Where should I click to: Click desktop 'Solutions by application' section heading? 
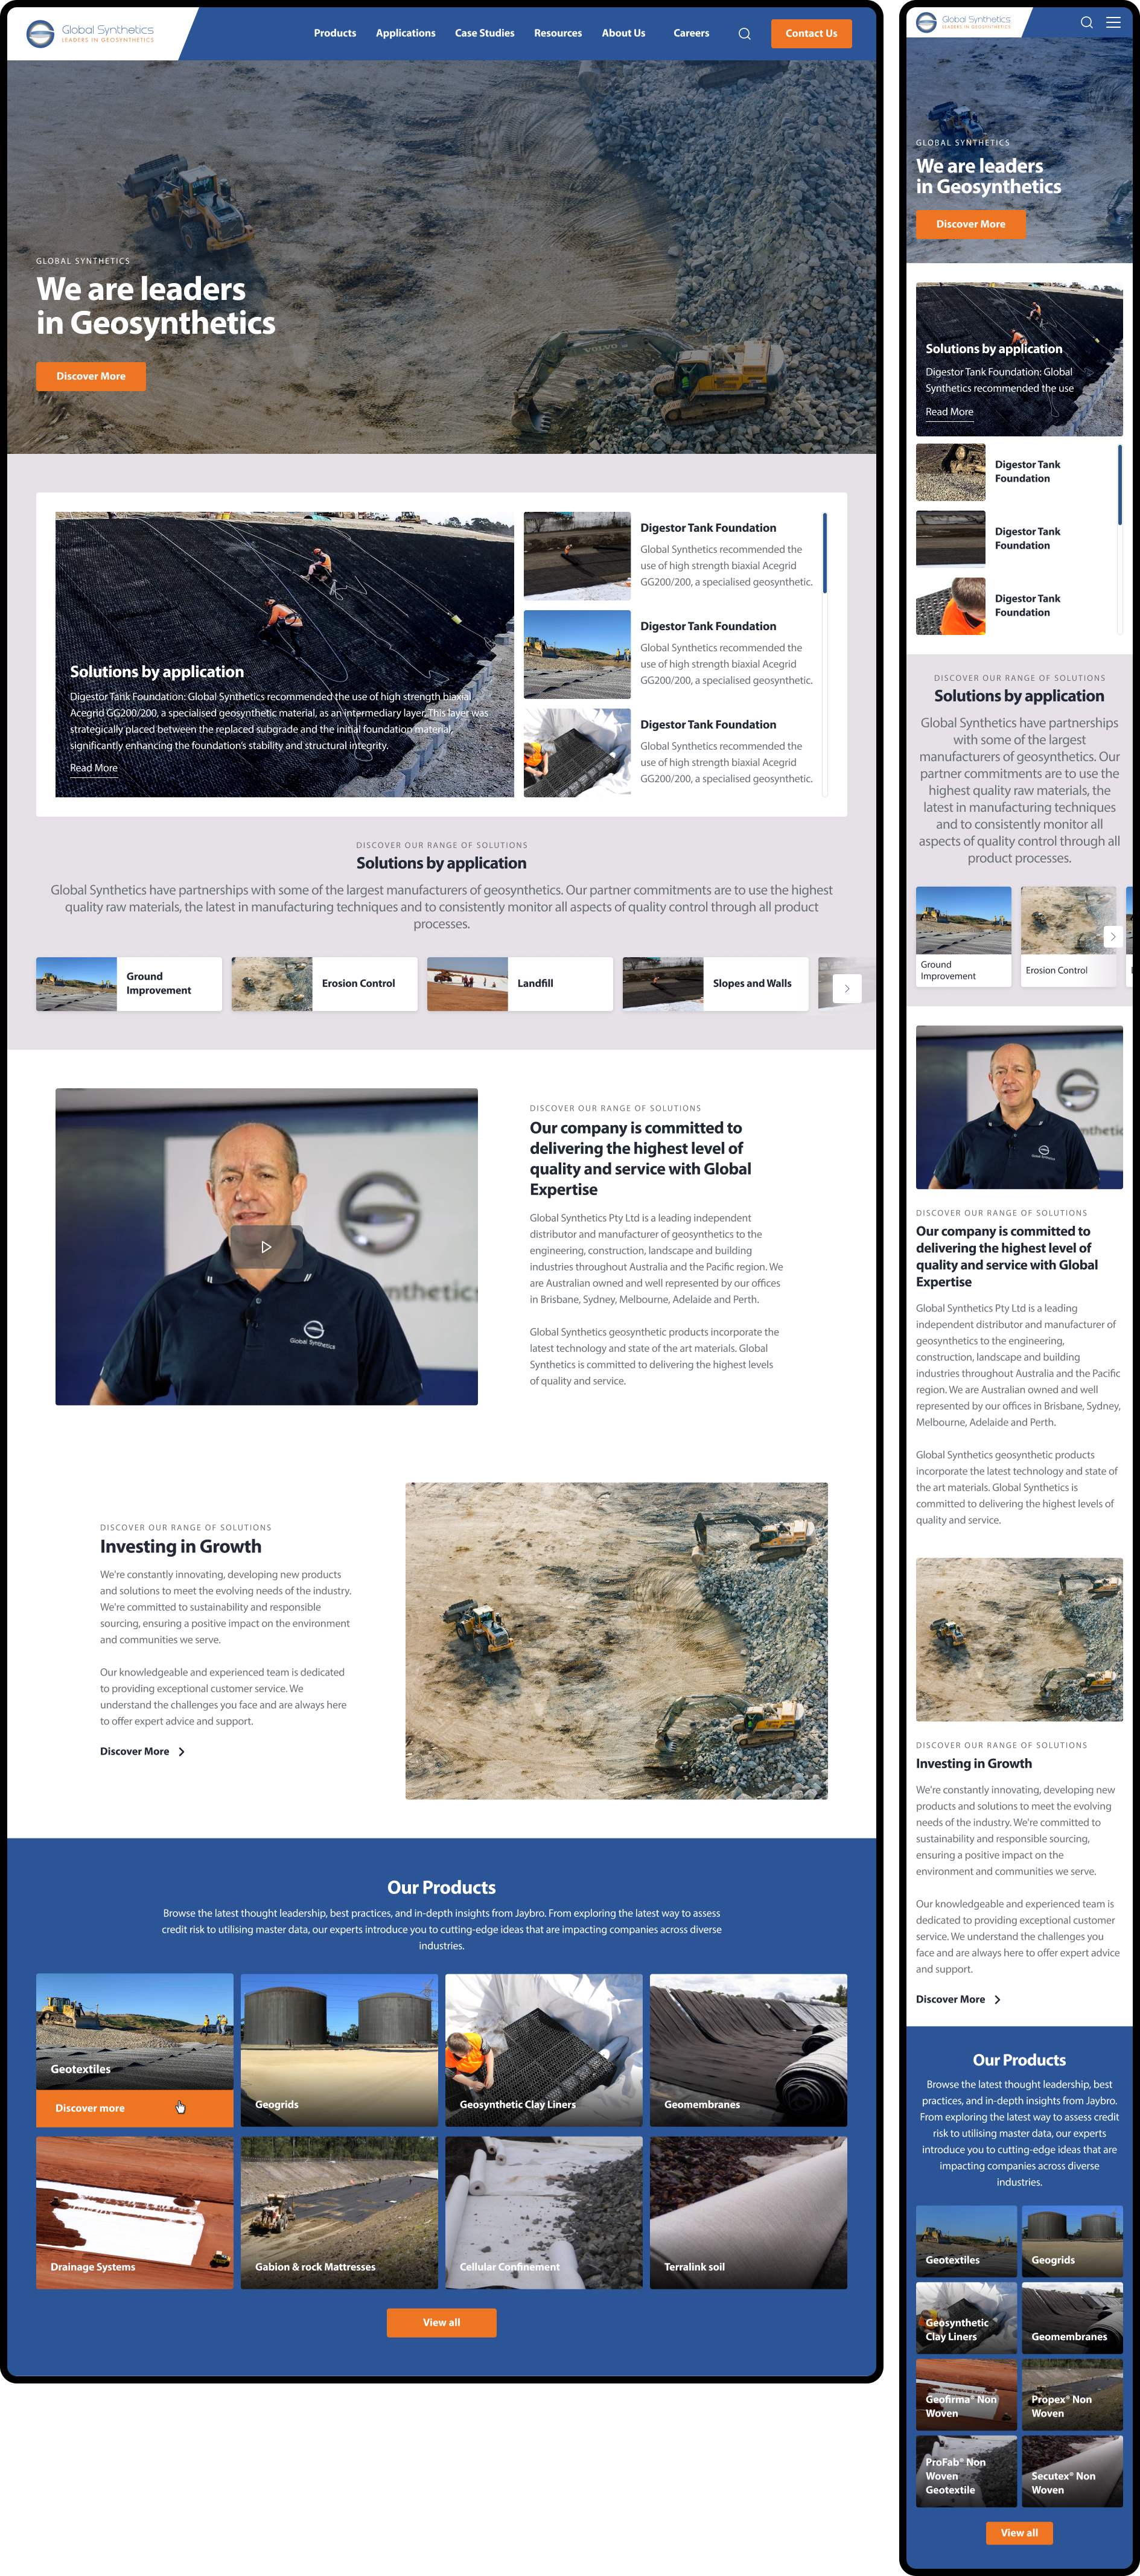[441, 863]
